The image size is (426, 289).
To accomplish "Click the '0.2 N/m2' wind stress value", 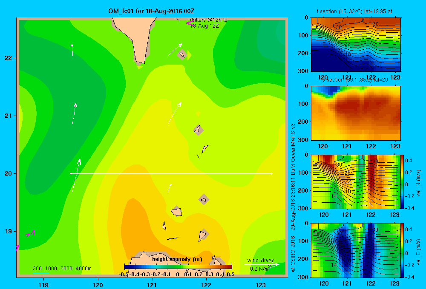I will point(260,269).
